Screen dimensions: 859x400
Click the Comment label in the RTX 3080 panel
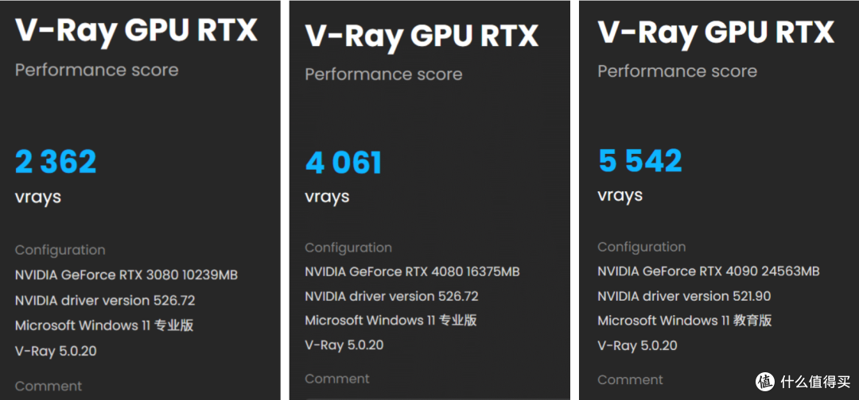click(49, 387)
